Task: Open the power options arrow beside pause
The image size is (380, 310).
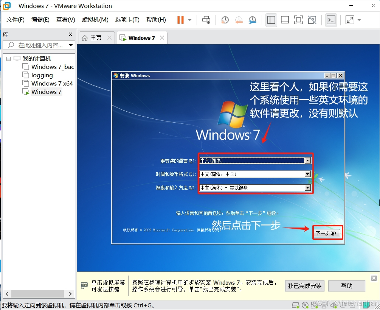Action: [x=190, y=20]
